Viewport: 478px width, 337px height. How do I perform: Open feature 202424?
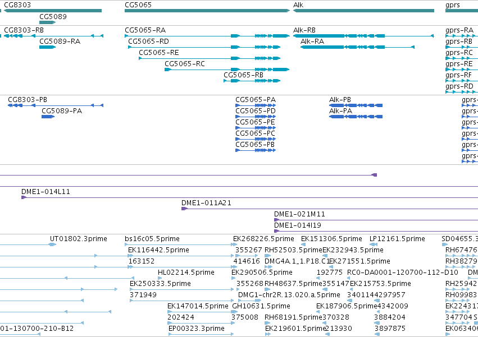click(x=181, y=318)
